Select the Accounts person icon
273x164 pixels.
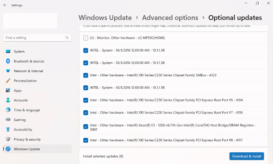(8, 100)
